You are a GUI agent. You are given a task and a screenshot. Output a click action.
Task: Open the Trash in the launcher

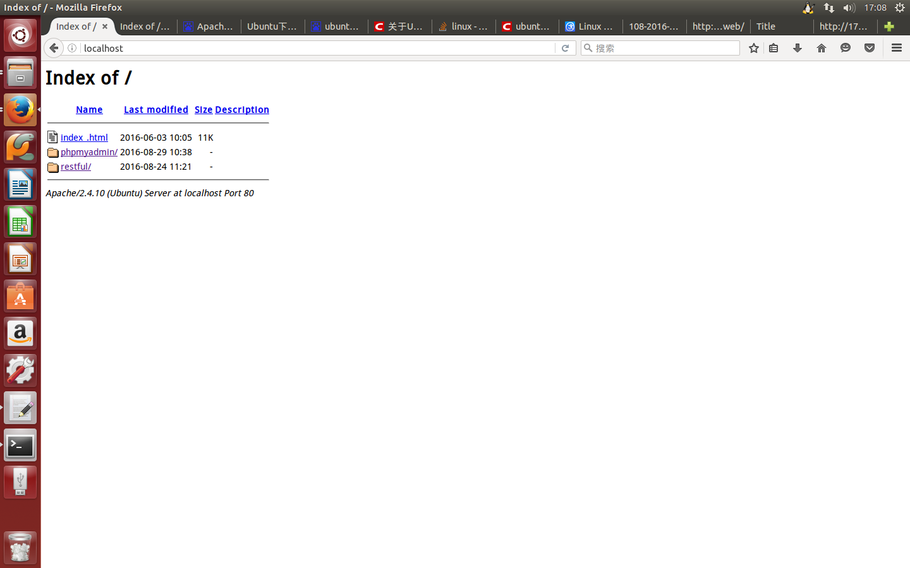tap(20, 547)
